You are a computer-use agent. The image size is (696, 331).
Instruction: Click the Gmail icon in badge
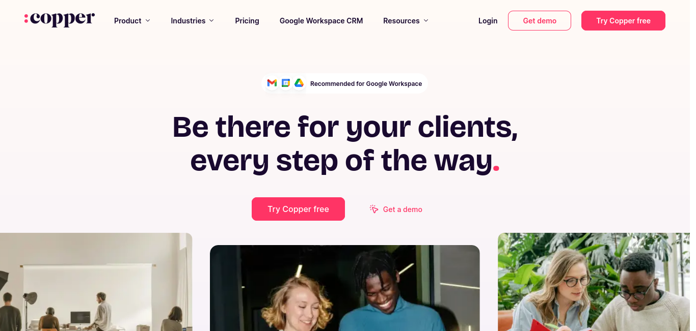[x=272, y=83]
